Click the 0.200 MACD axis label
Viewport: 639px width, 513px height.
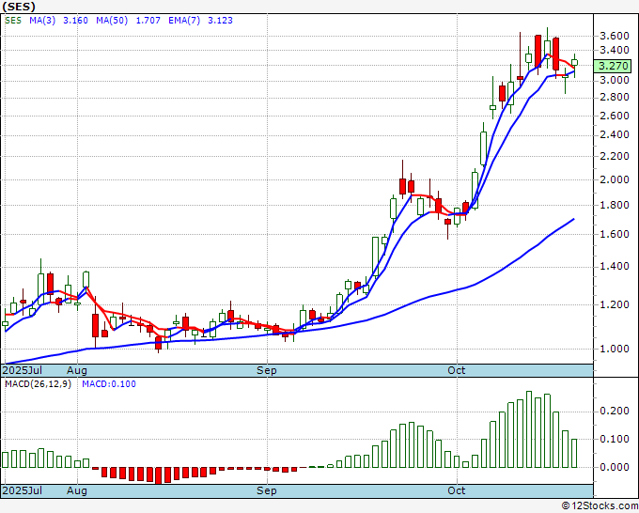tap(615, 412)
